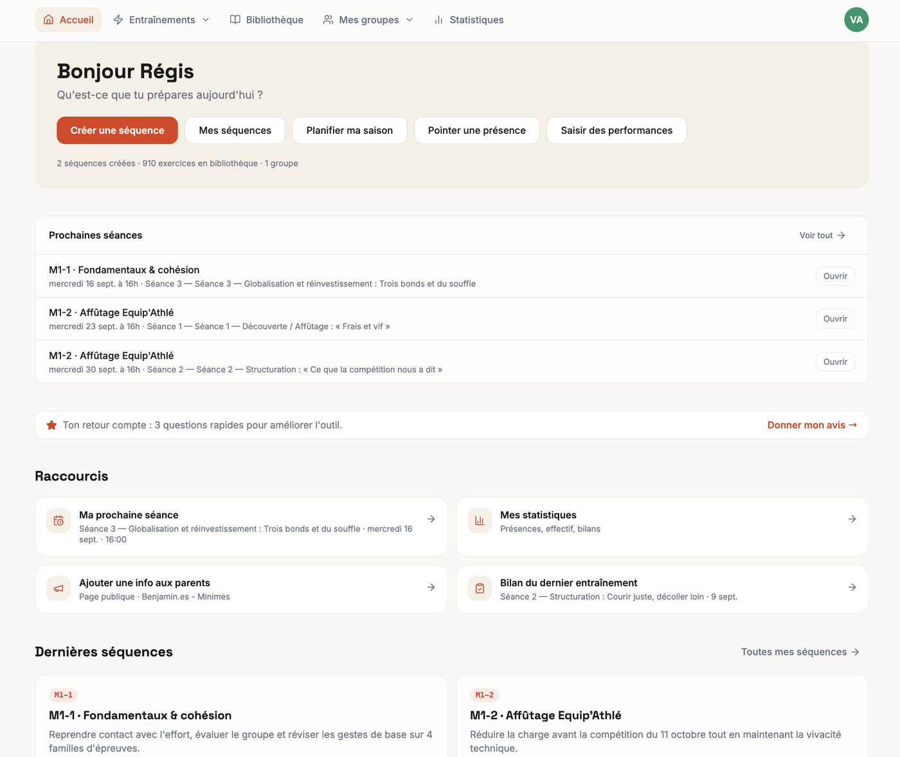Viewport: 900px width, 757px height.
Task: Open Mes séquences
Action: 235,131
